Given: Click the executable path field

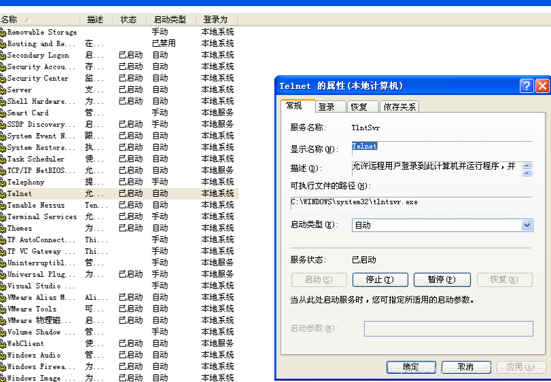Looking at the screenshot, I should point(412,203).
